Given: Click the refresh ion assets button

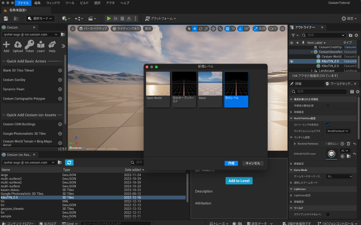Looking at the screenshot, I should tap(69, 162).
